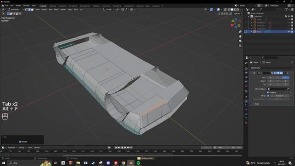Image resolution: width=295 pixels, height=166 pixels.
Task: Open the Options dropdown in viewport
Action: pyautogui.click(x=238, y=14)
